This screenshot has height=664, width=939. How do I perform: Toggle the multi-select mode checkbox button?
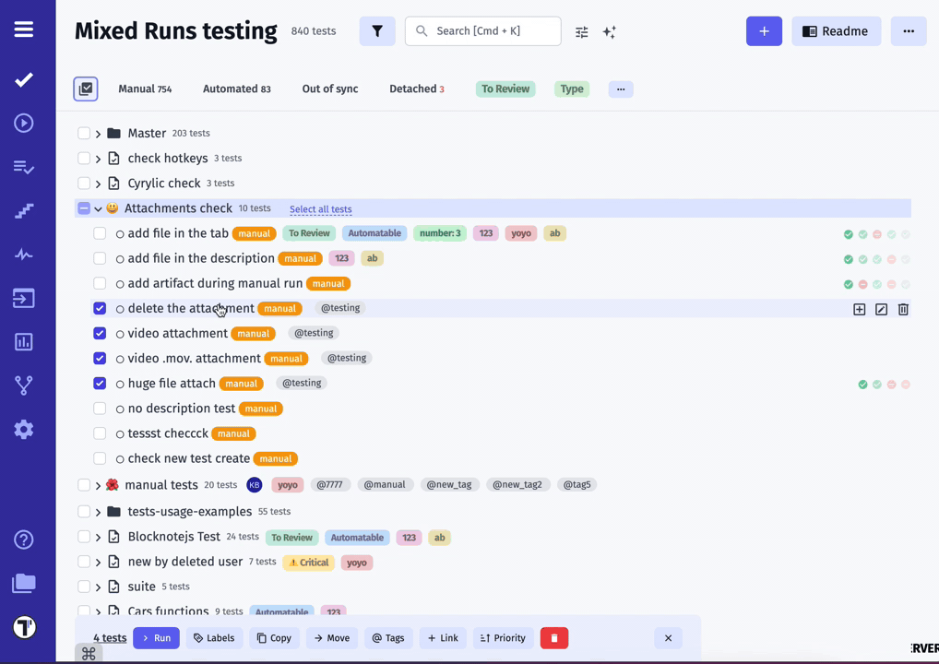(86, 89)
